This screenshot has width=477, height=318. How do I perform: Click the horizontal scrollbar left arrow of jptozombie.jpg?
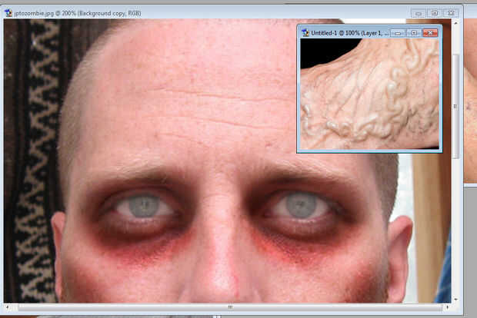[7, 307]
